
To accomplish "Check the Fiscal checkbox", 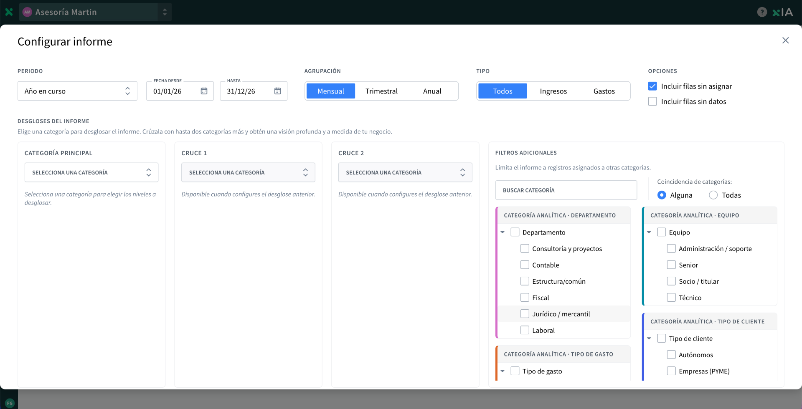I will point(525,297).
